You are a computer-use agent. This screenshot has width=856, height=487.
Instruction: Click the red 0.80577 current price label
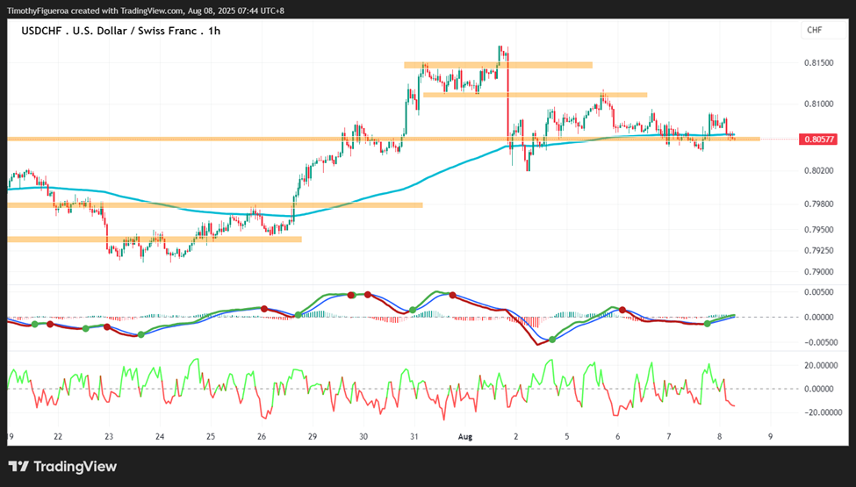tap(819, 140)
